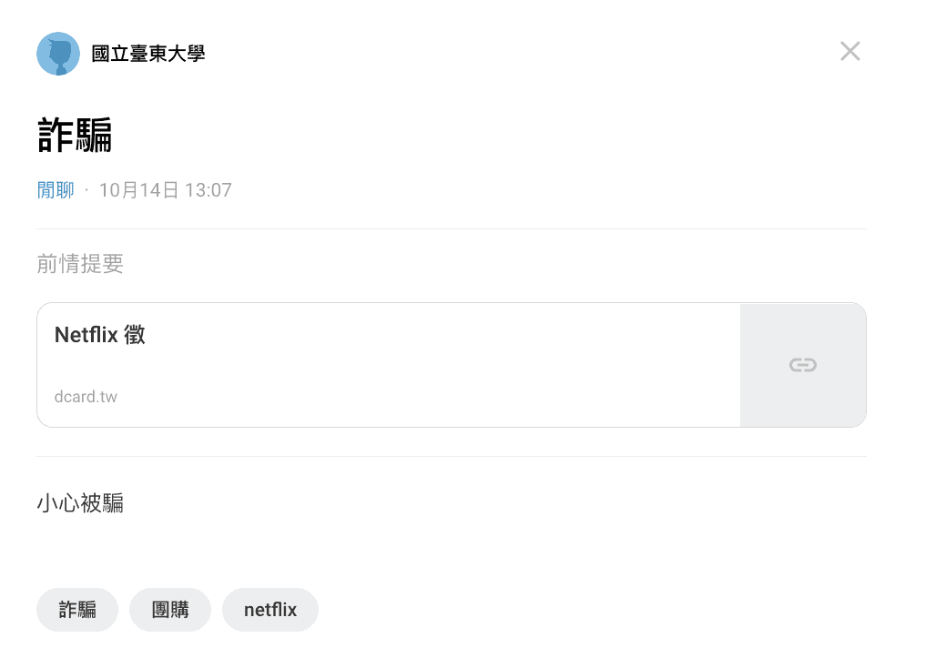Select the 團購 tag chip
This screenshot has width=925, height=648.
(170, 609)
